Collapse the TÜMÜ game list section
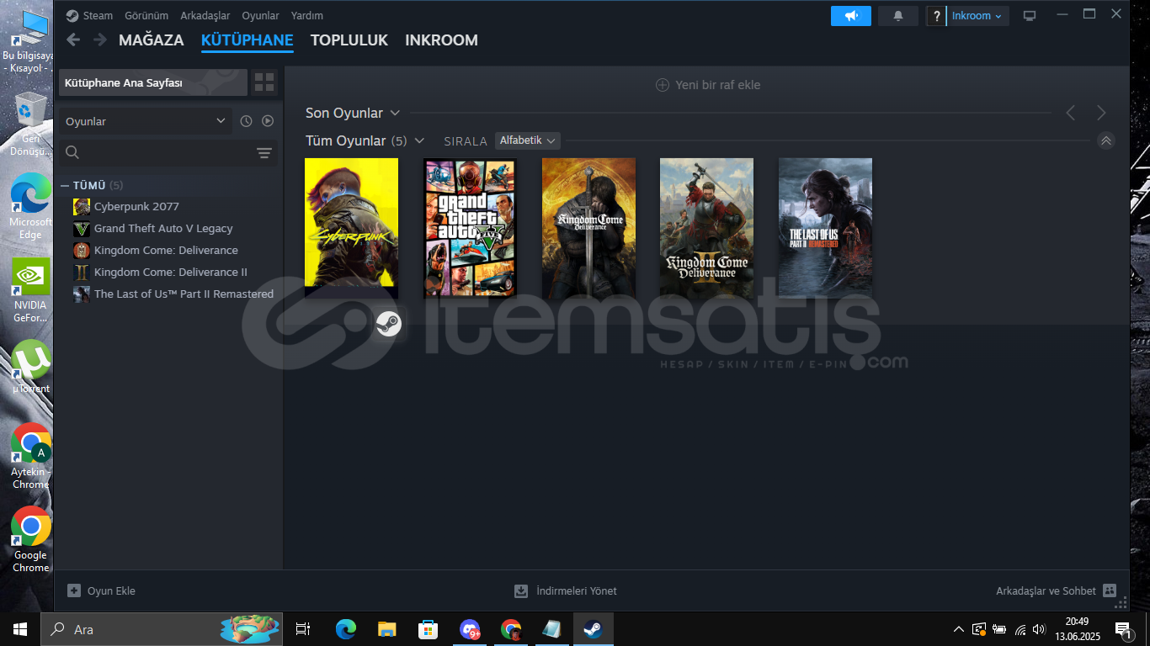Screen dimensions: 1150x646 (65, 185)
